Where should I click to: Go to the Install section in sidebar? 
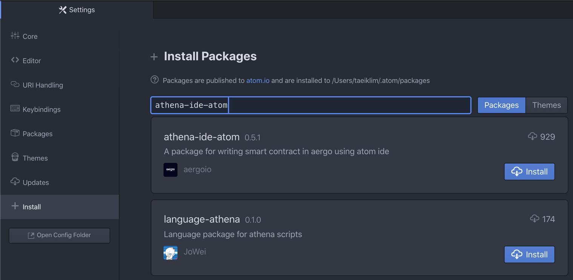(32, 207)
